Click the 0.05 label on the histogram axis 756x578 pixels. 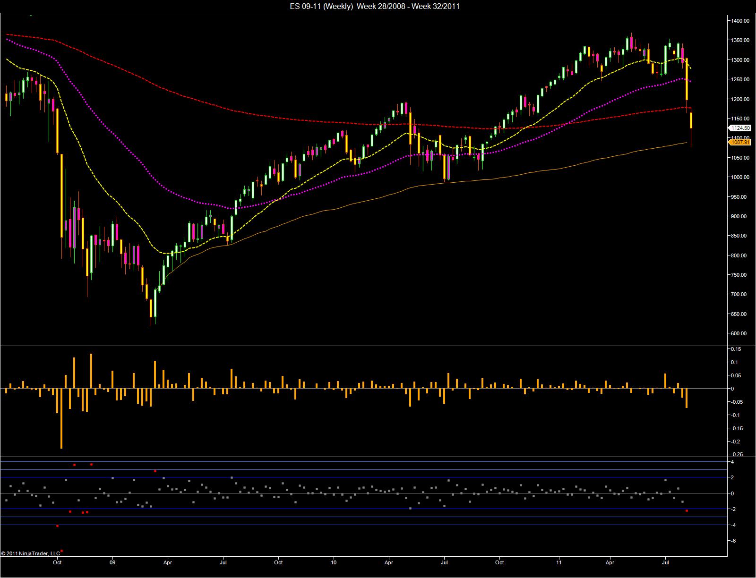click(x=736, y=375)
